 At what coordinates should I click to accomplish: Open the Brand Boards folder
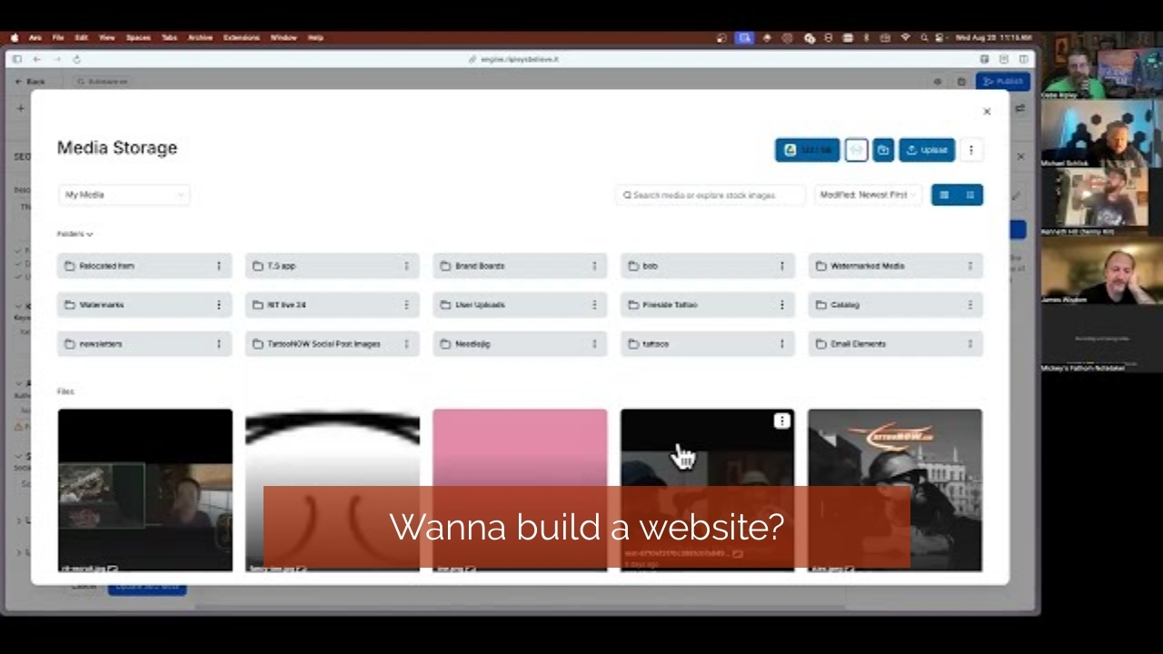click(520, 266)
